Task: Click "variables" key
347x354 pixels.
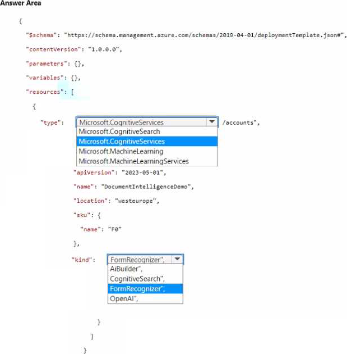Action: point(45,78)
